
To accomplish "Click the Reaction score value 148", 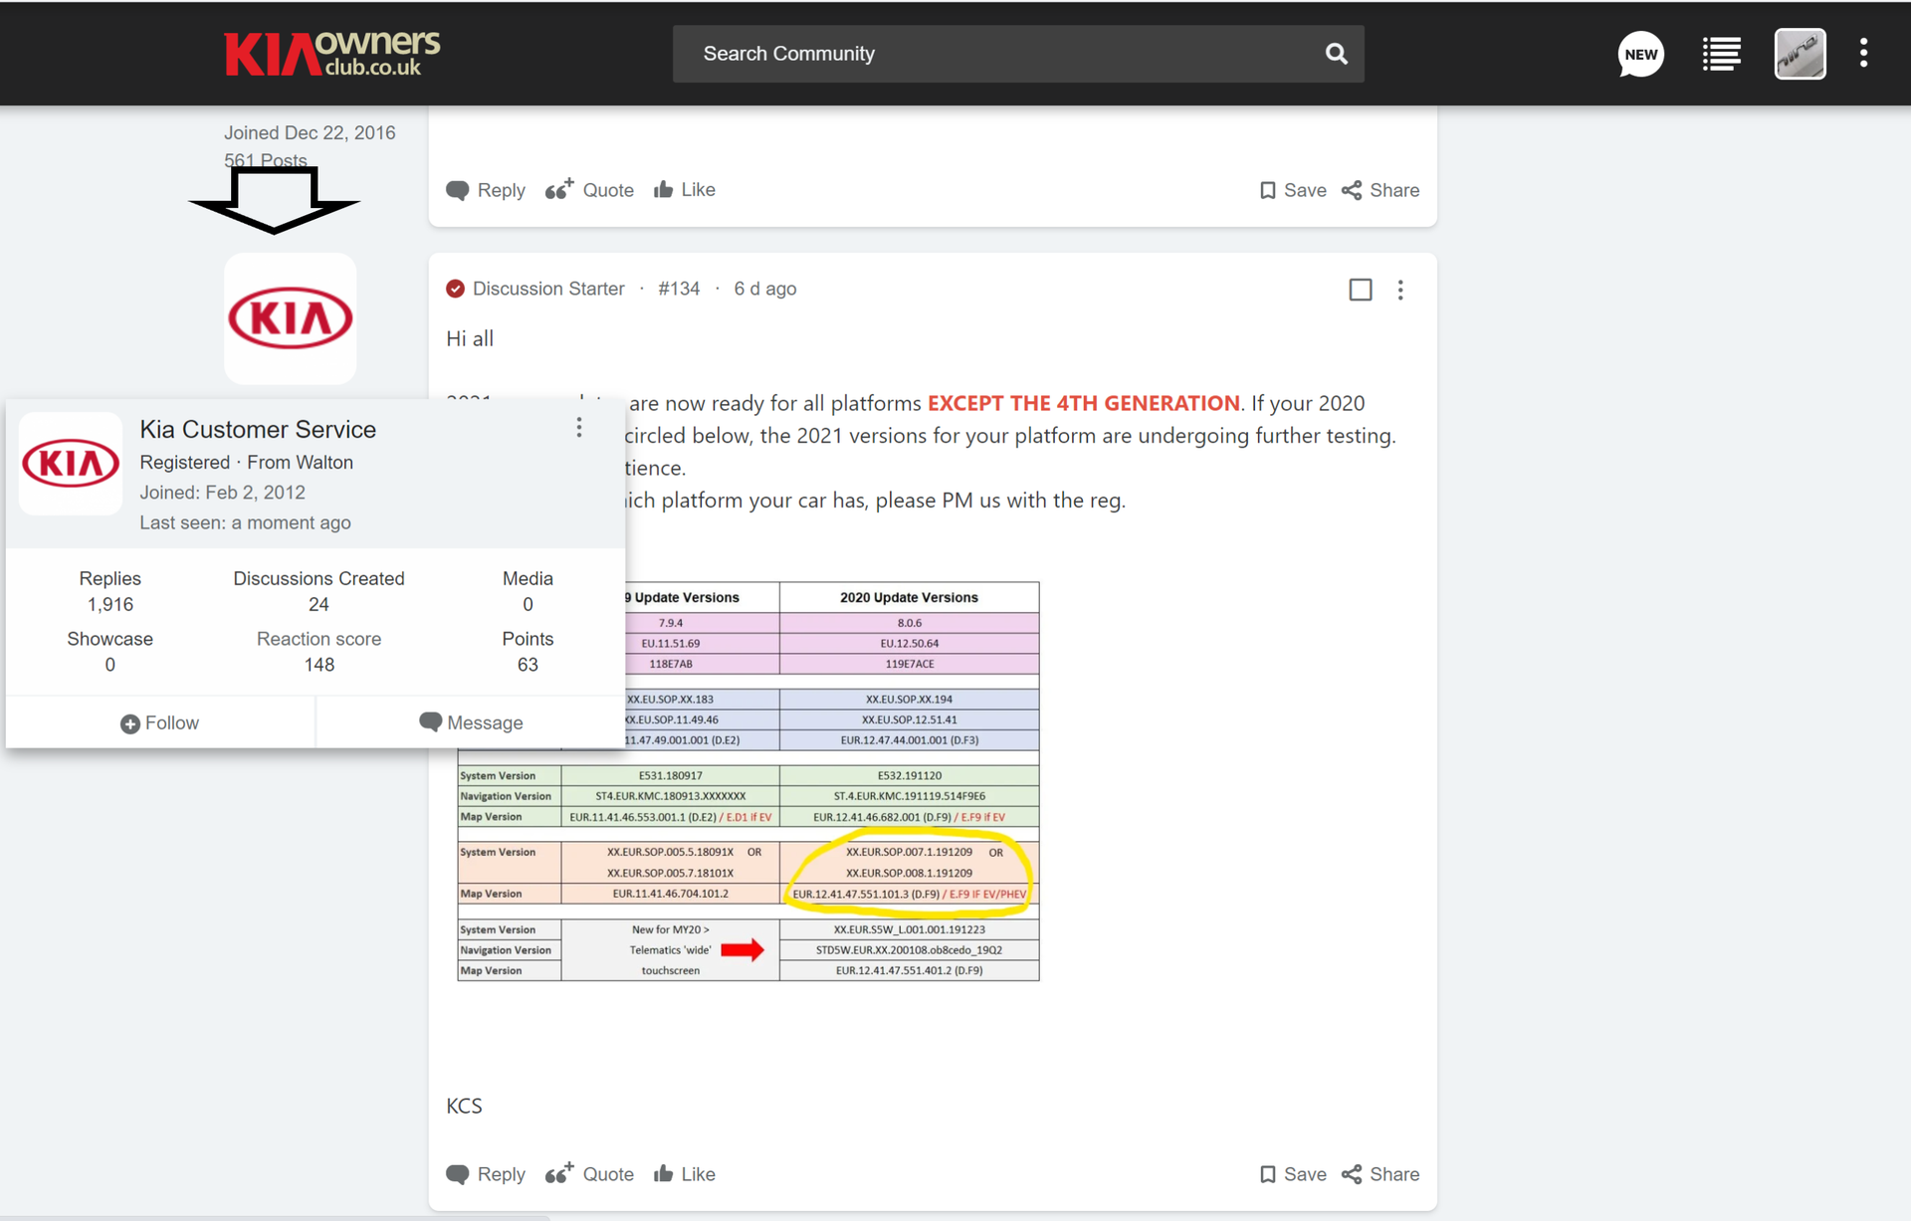I will (x=318, y=665).
